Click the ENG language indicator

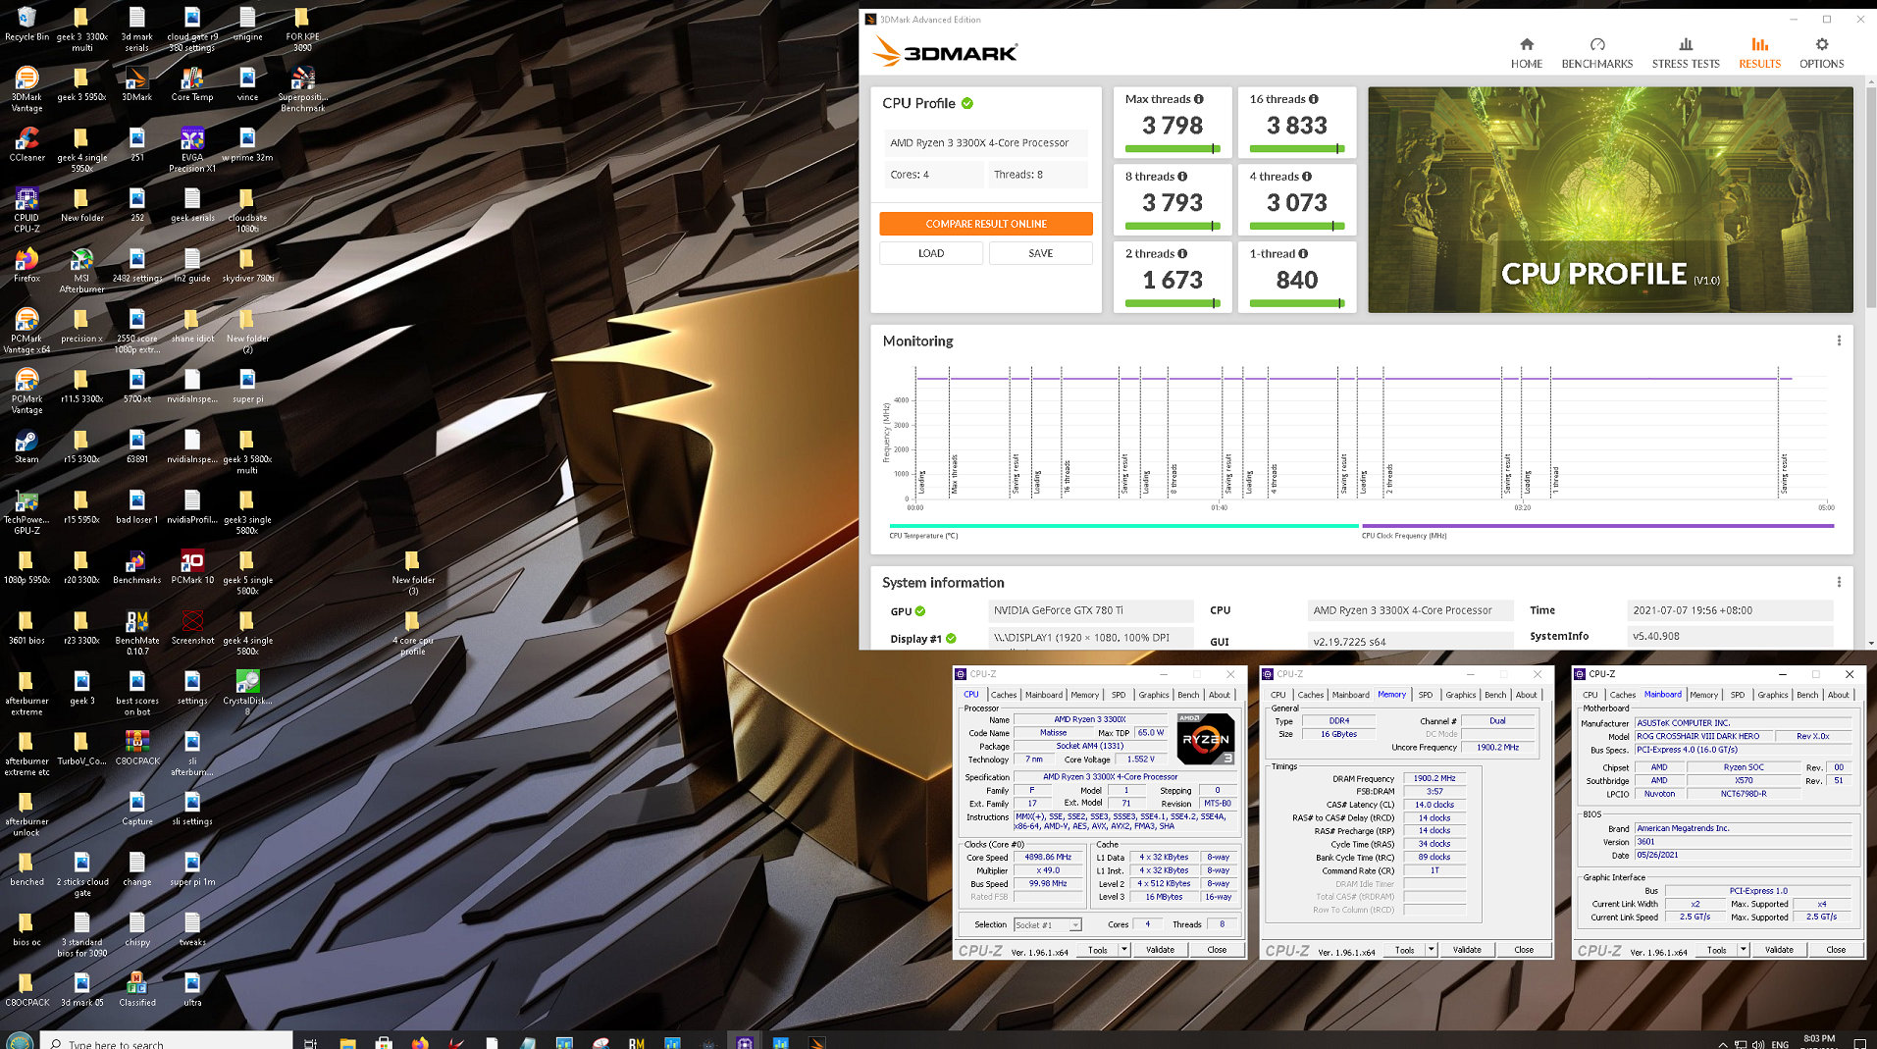click(x=1780, y=1043)
